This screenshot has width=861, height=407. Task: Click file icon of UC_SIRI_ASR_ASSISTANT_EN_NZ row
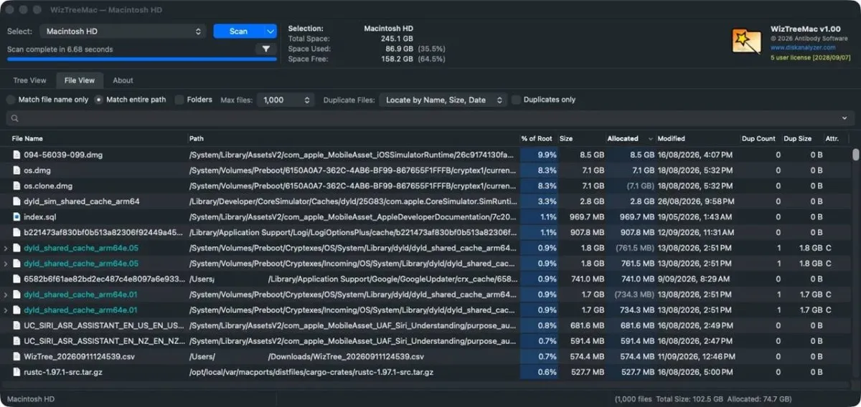pyautogui.click(x=17, y=341)
